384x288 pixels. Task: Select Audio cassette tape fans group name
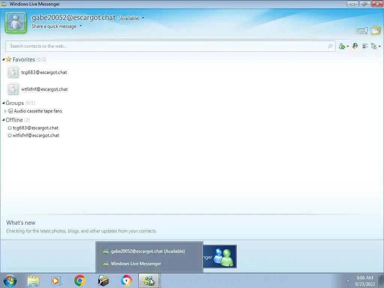(38, 111)
